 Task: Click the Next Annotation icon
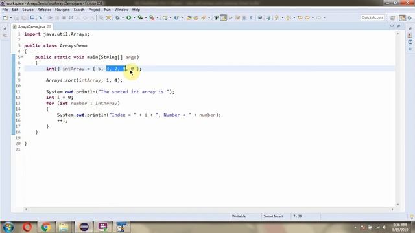[277, 17]
